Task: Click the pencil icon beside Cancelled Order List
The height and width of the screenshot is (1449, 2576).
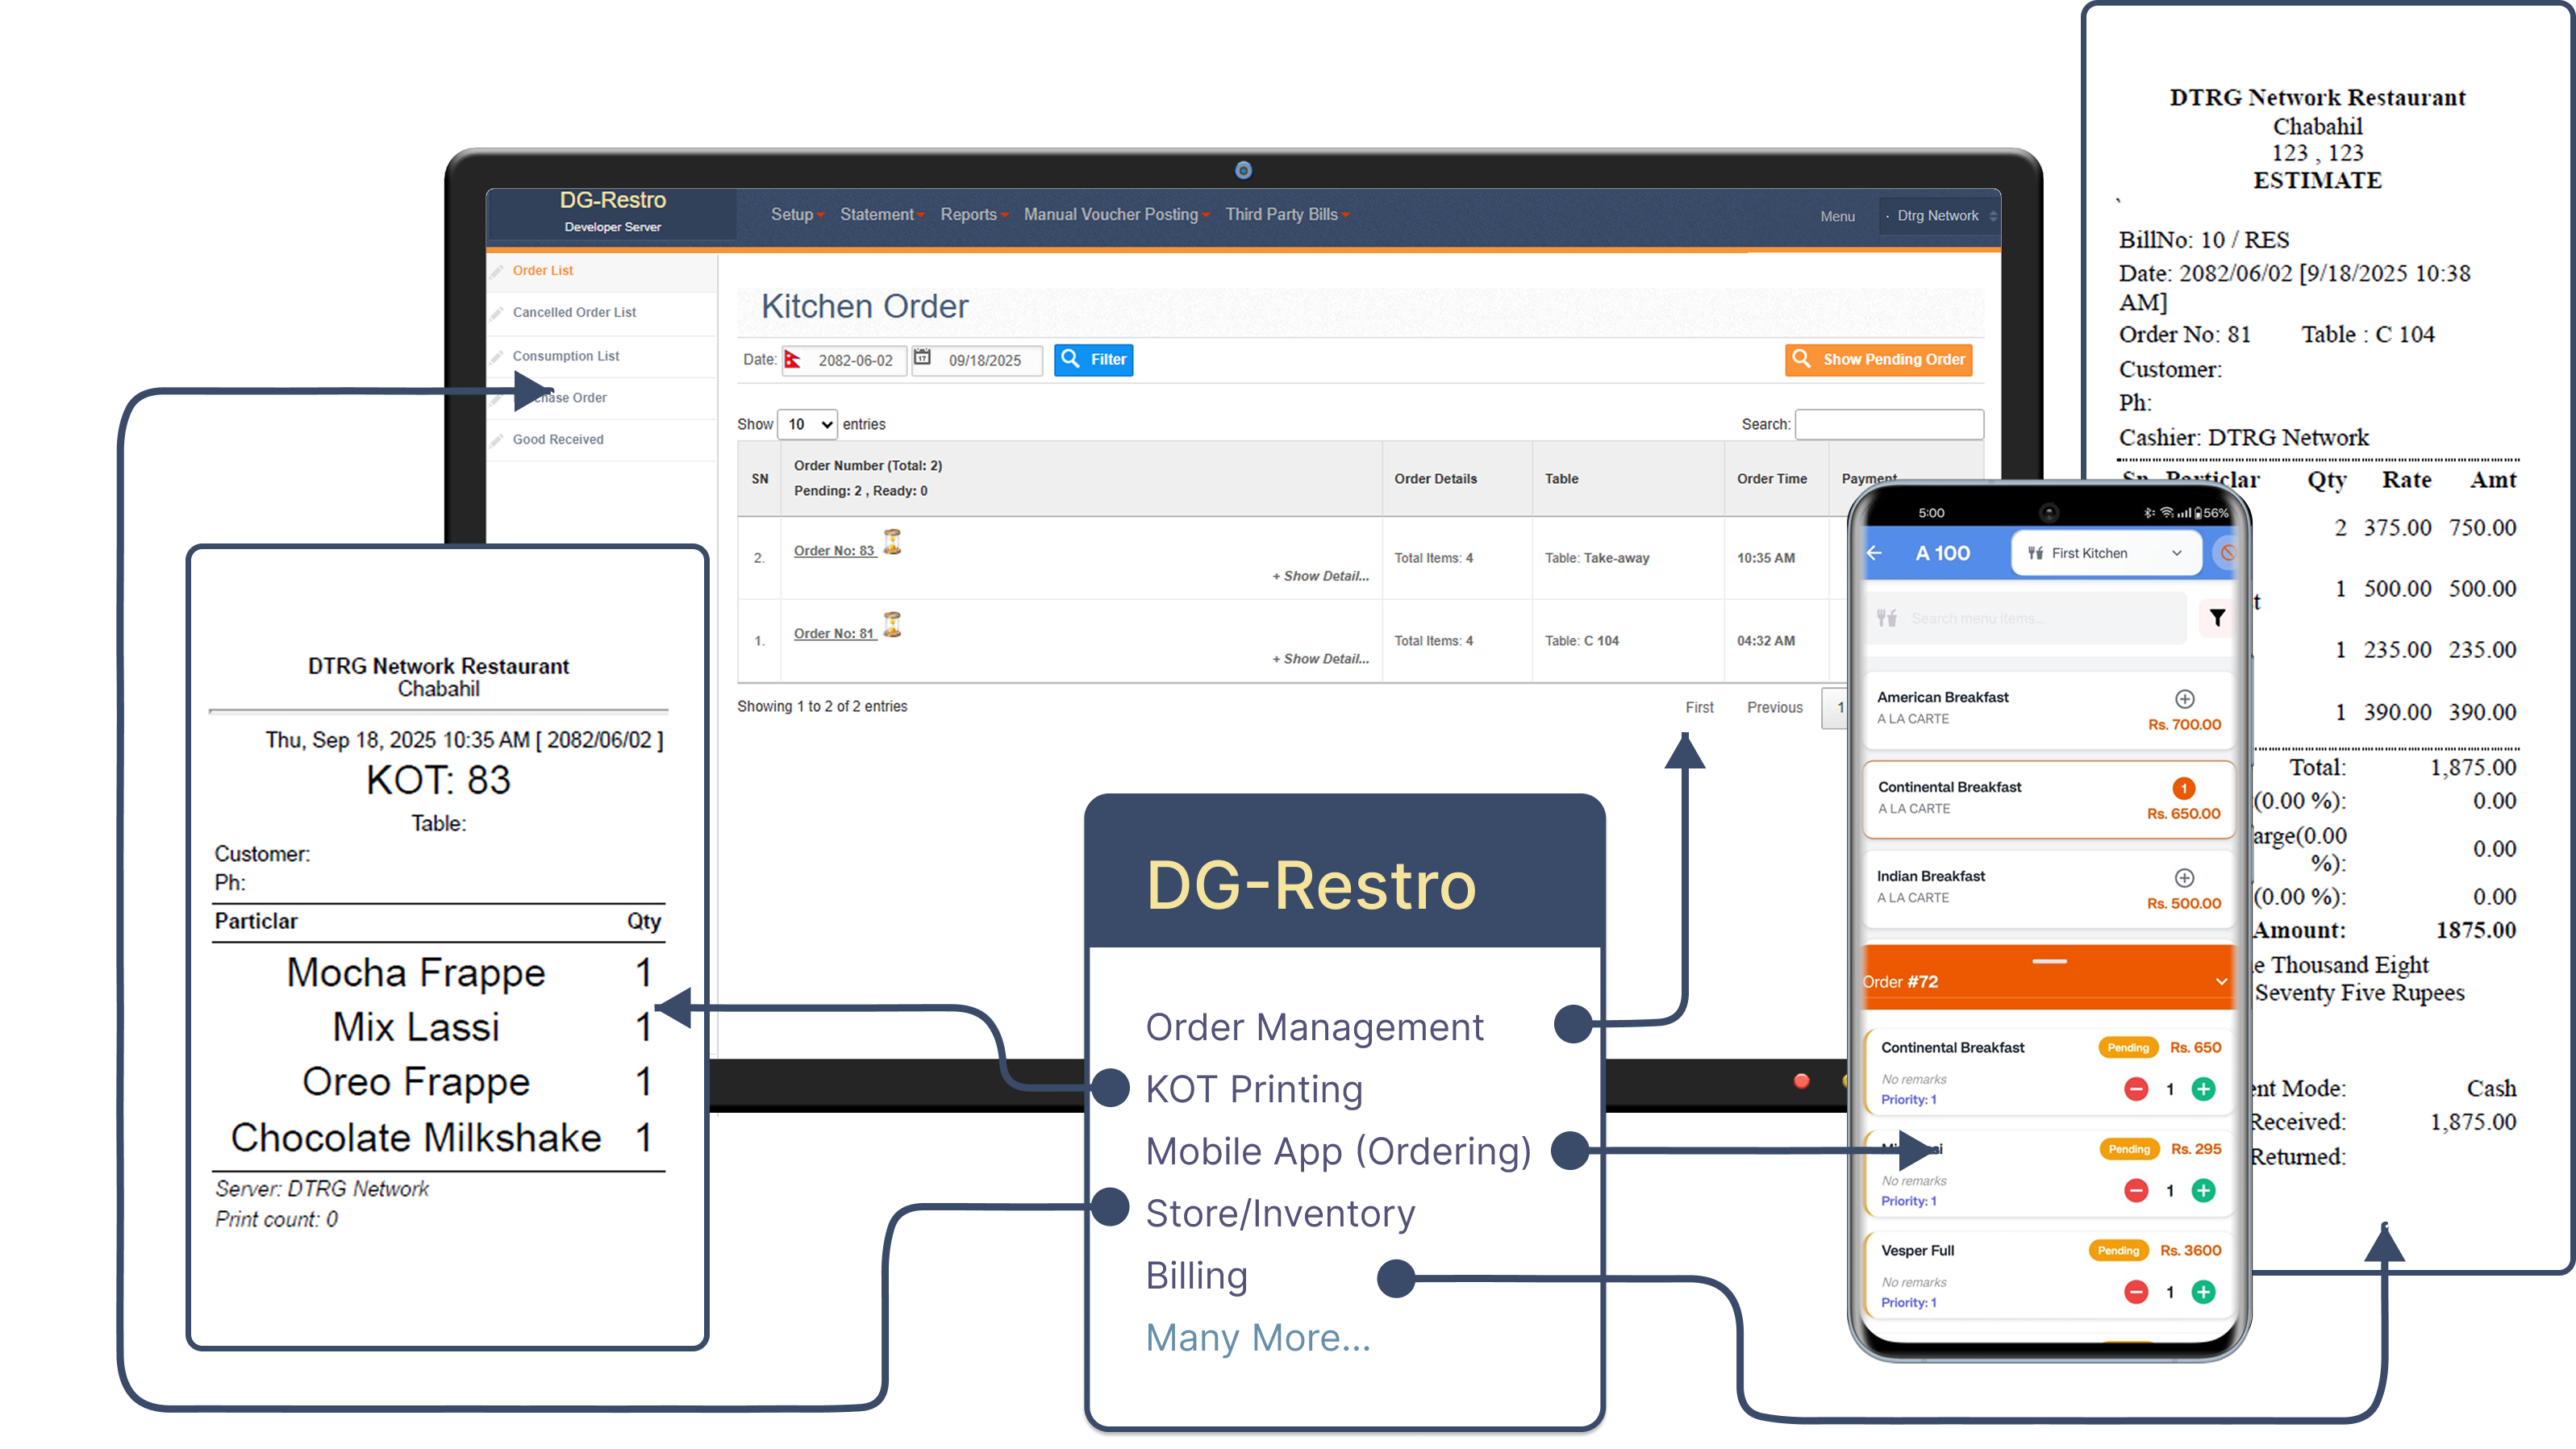Action: [498, 312]
